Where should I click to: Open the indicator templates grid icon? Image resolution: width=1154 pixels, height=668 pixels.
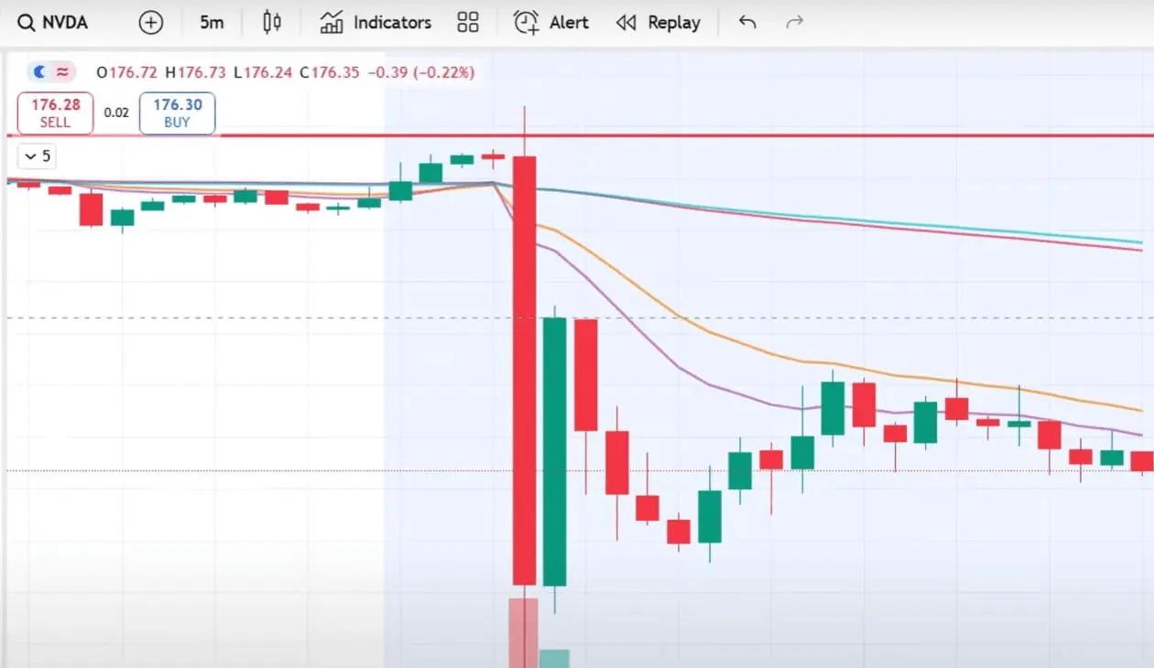click(x=468, y=22)
